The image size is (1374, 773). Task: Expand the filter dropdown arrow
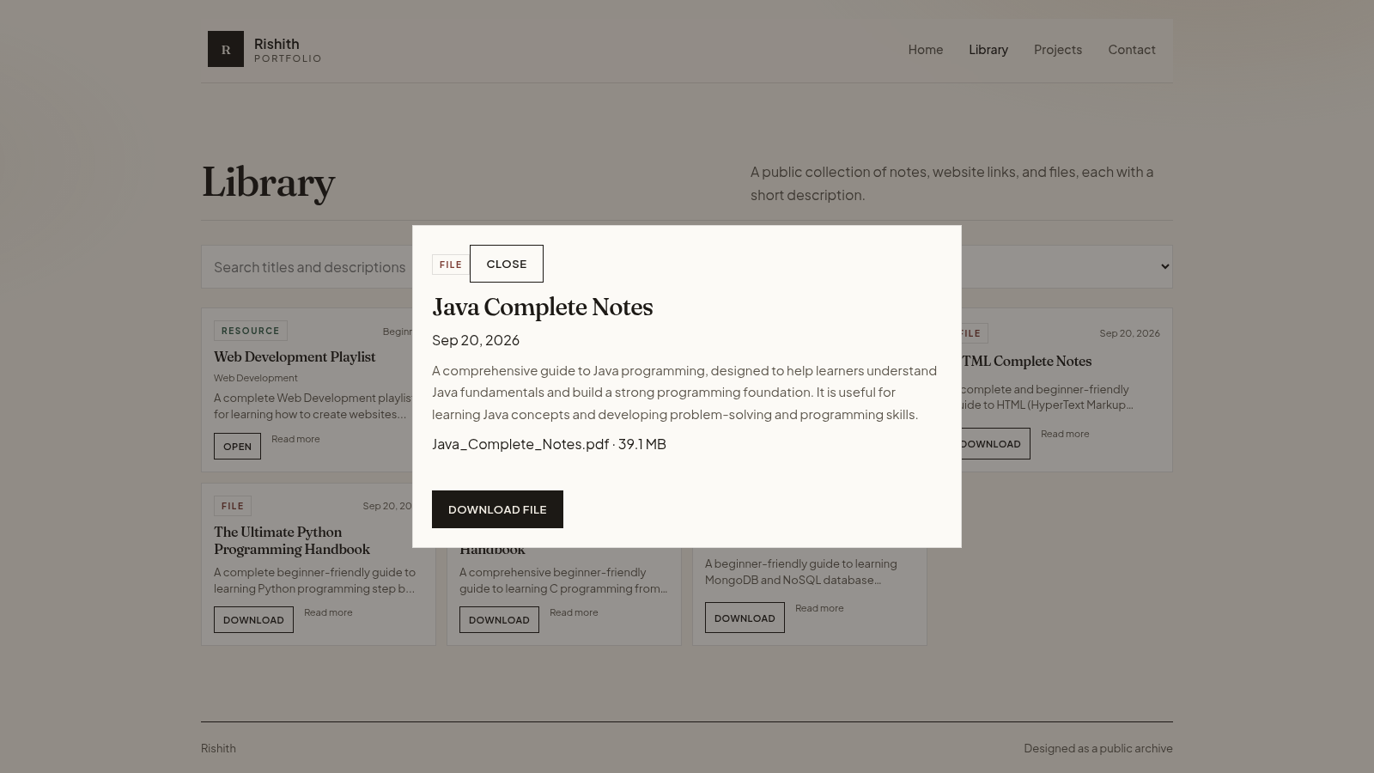pyautogui.click(x=1164, y=266)
